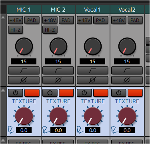
Task: Select Vocal1 gain value field
Action: (92, 62)
